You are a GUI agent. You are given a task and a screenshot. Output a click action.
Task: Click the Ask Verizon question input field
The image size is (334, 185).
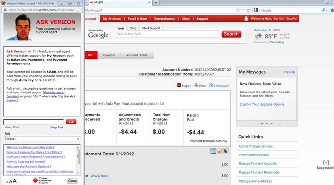(x=34, y=122)
